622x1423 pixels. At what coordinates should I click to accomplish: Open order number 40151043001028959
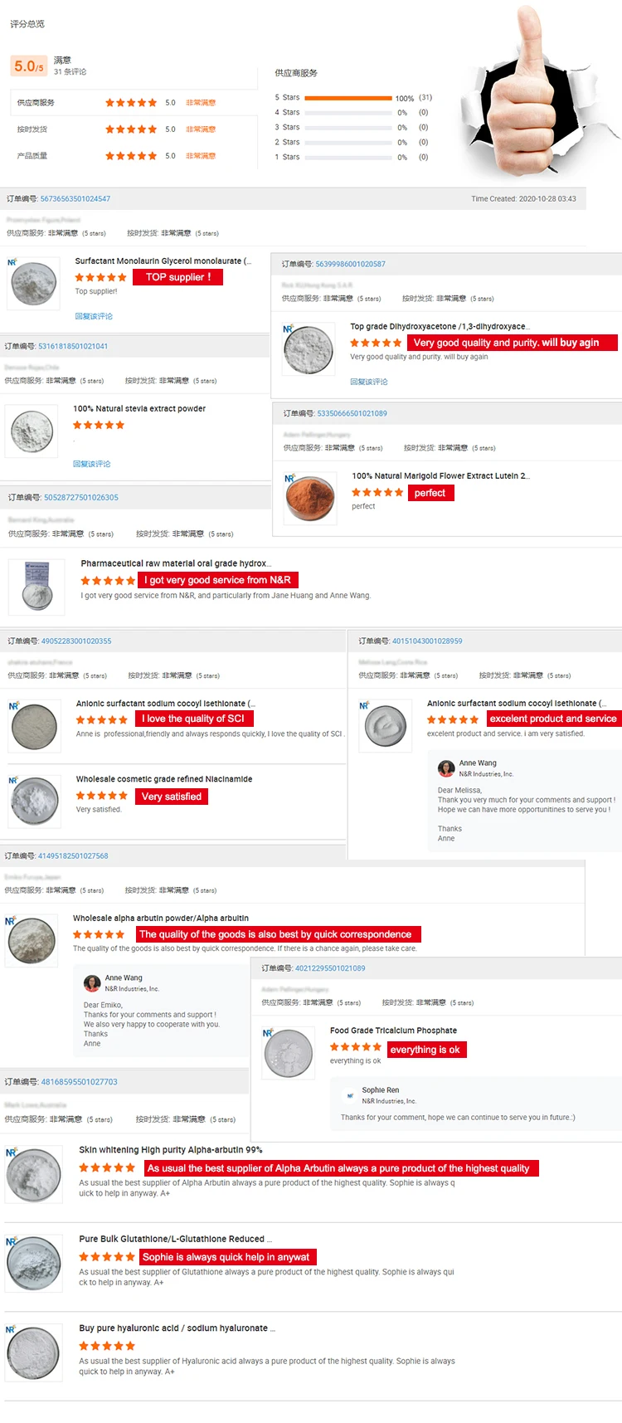point(427,641)
